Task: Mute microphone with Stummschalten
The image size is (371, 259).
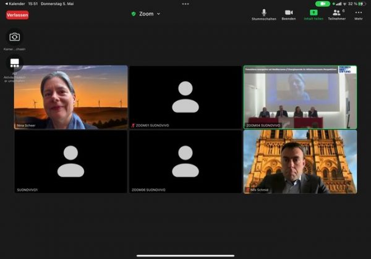Action: coord(264,15)
